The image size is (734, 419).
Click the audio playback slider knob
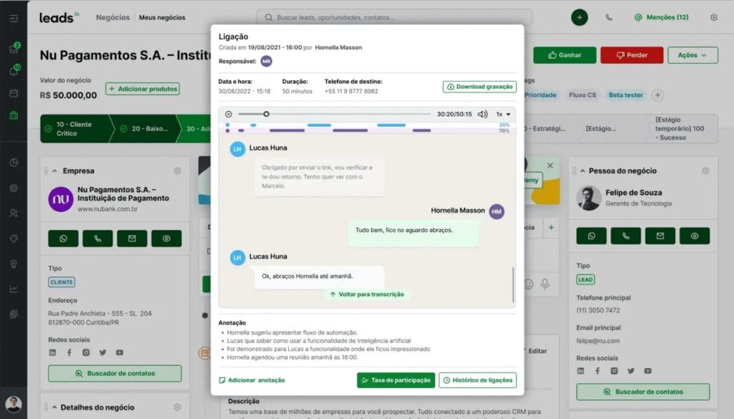(266, 114)
